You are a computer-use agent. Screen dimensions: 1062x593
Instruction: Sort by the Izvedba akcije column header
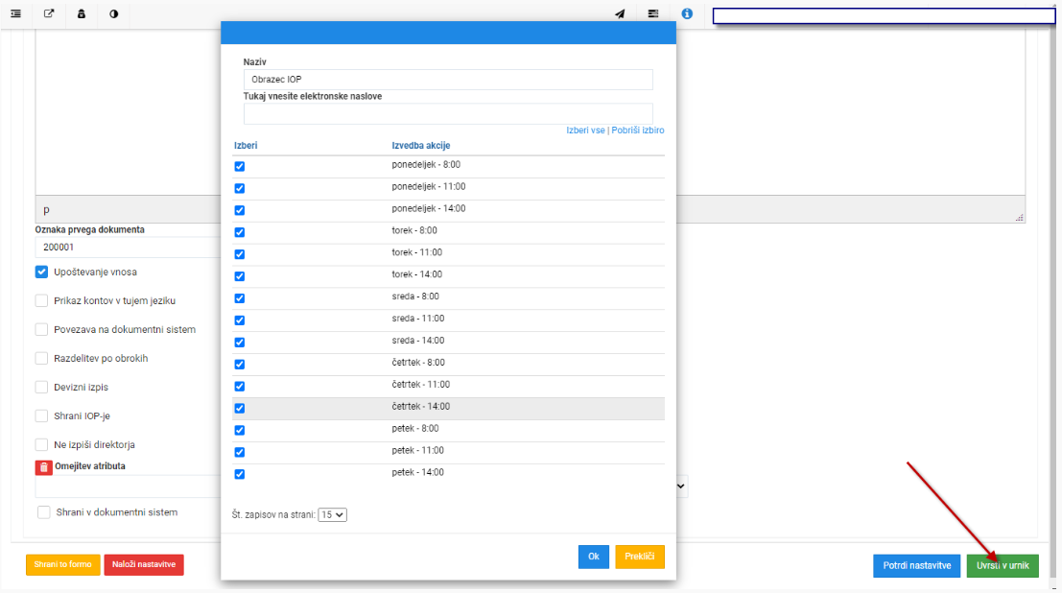420,146
